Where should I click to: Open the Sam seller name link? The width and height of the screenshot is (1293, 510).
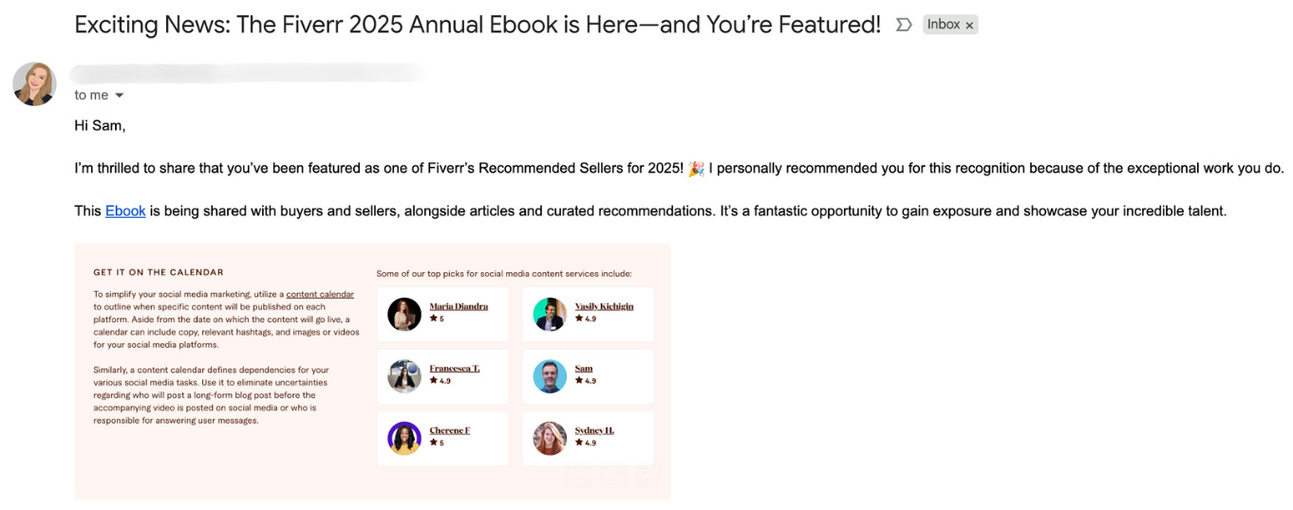click(584, 368)
